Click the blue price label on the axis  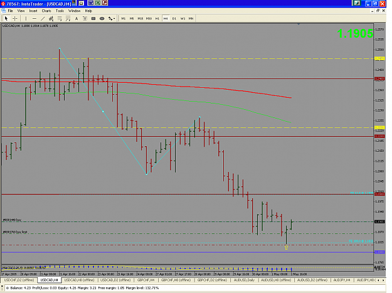tap(379, 252)
